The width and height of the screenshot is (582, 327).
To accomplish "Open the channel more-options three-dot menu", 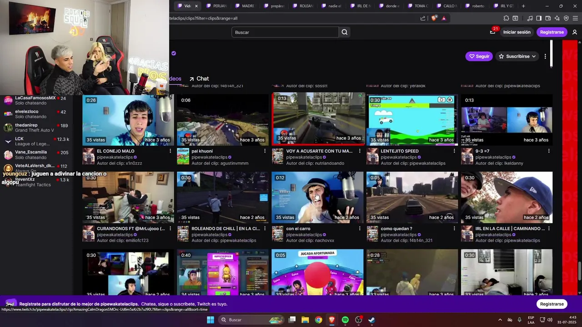I will coord(545,56).
